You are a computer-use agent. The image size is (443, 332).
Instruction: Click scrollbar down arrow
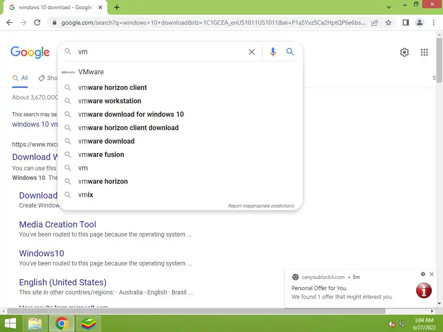click(x=439, y=303)
